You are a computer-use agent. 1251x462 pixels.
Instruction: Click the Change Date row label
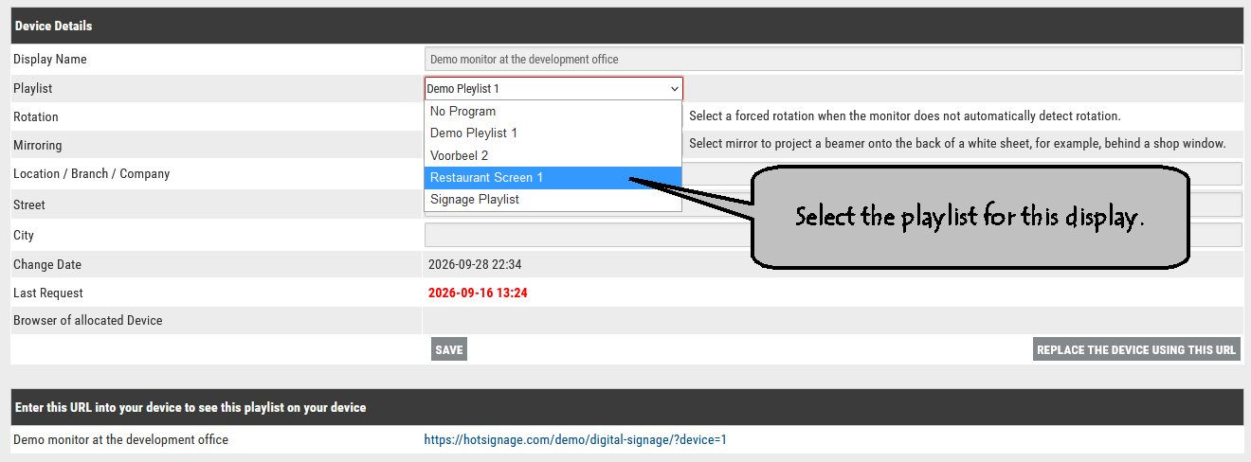[47, 265]
